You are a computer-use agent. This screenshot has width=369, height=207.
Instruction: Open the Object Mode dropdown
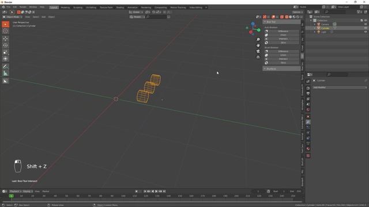click(13, 17)
